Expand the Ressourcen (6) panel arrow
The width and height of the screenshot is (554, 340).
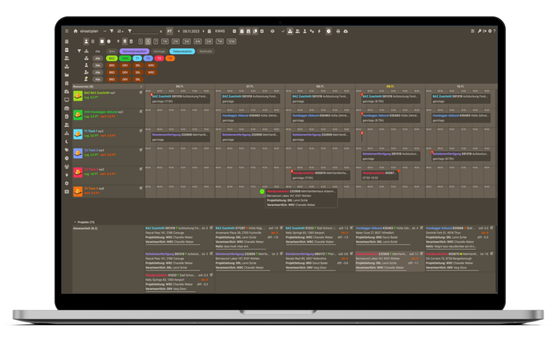[141, 86]
